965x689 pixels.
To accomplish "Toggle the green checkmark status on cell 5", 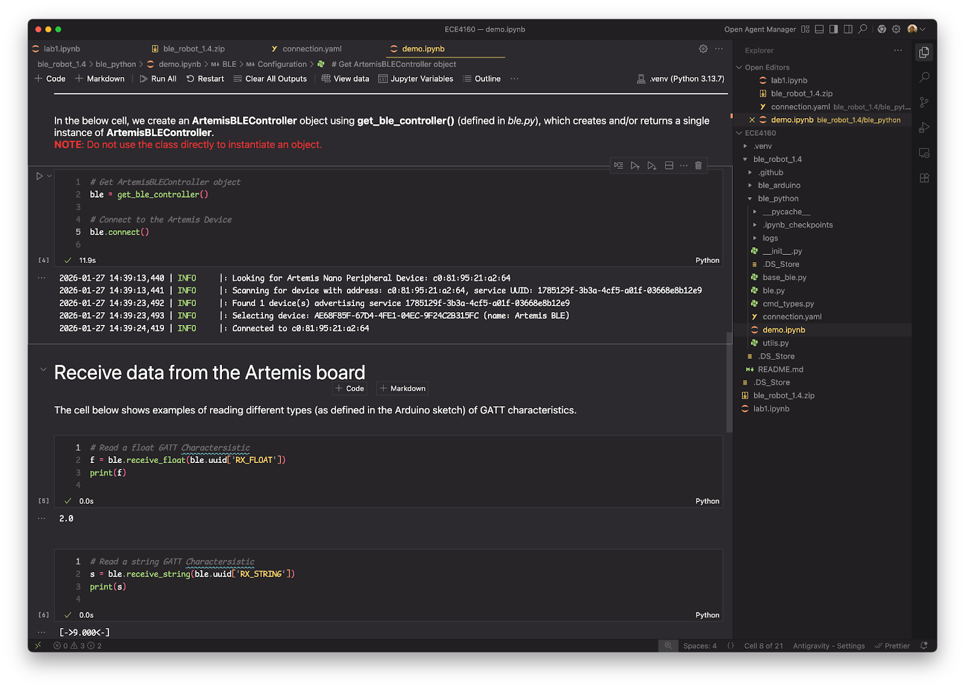I will [x=68, y=500].
